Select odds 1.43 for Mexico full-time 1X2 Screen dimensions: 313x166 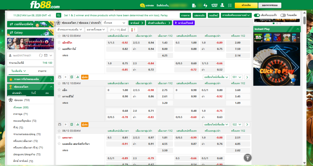(165, 43)
